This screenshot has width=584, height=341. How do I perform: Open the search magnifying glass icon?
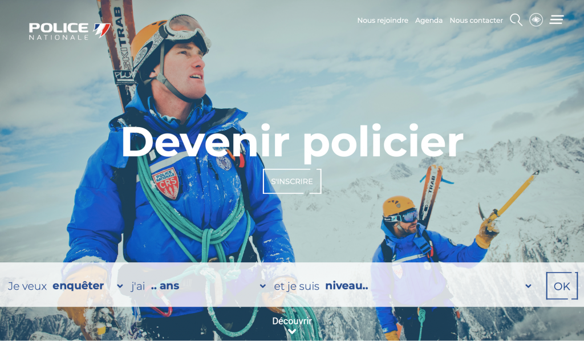click(x=516, y=20)
